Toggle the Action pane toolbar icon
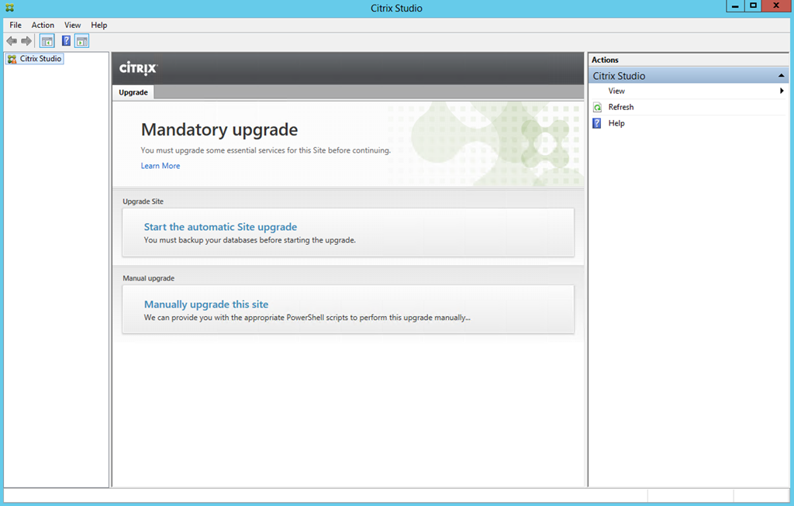 click(x=82, y=41)
